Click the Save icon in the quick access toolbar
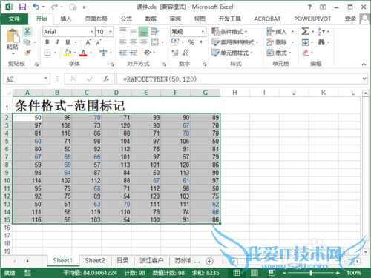The width and height of the screenshot is (371, 278). pyautogui.click(x=22, y=7)
